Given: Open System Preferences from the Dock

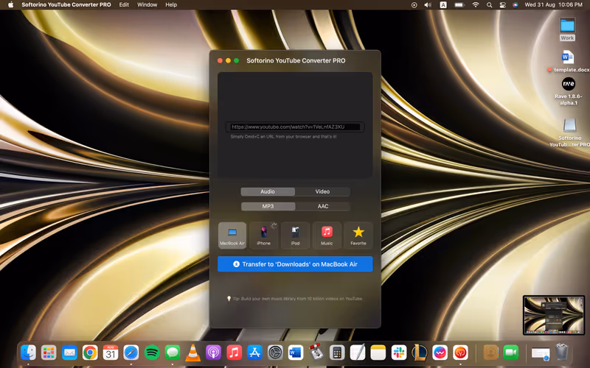Looking at the screenshot, I should [x=275, y=353].
